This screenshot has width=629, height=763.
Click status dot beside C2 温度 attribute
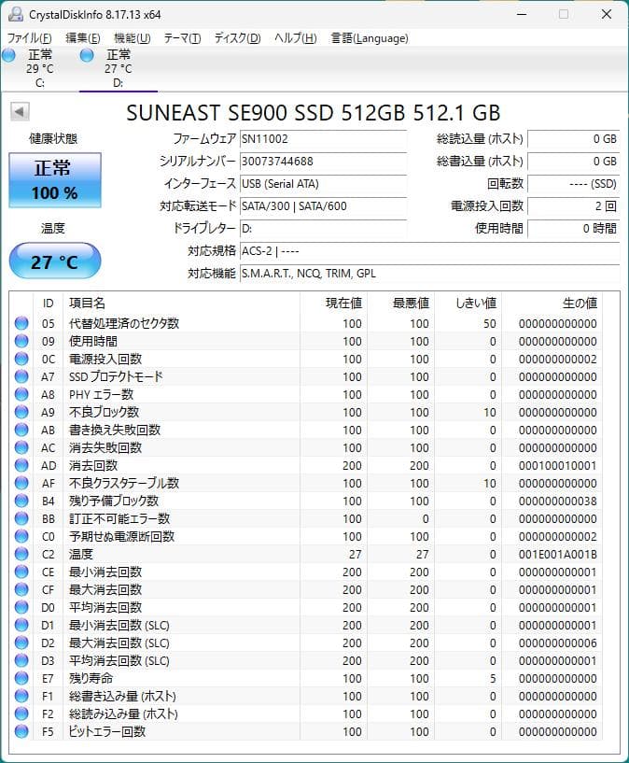[x=23, y=554]
